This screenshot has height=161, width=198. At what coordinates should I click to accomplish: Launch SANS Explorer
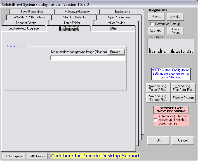13,156
